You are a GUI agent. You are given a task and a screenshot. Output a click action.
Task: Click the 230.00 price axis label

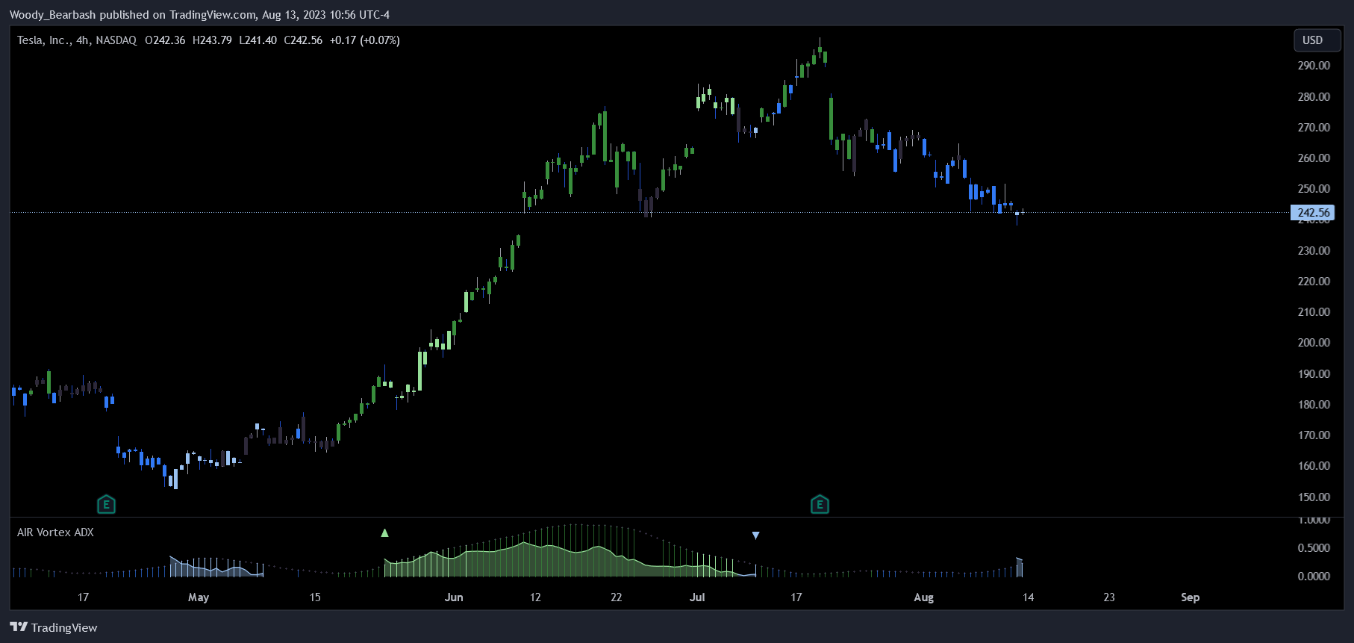tap(1314, 251)
